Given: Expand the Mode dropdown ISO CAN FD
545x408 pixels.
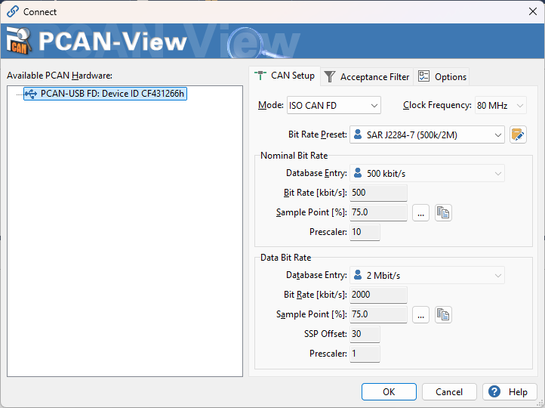Looking at the screenshot, I should (334, 105).
